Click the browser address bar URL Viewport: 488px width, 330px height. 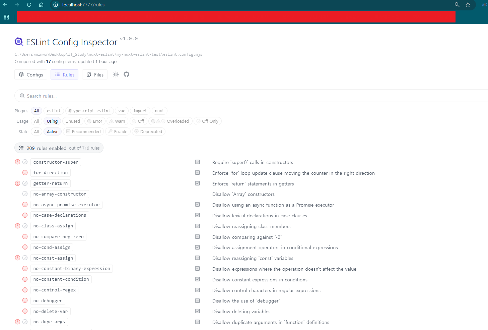point(83,5)
